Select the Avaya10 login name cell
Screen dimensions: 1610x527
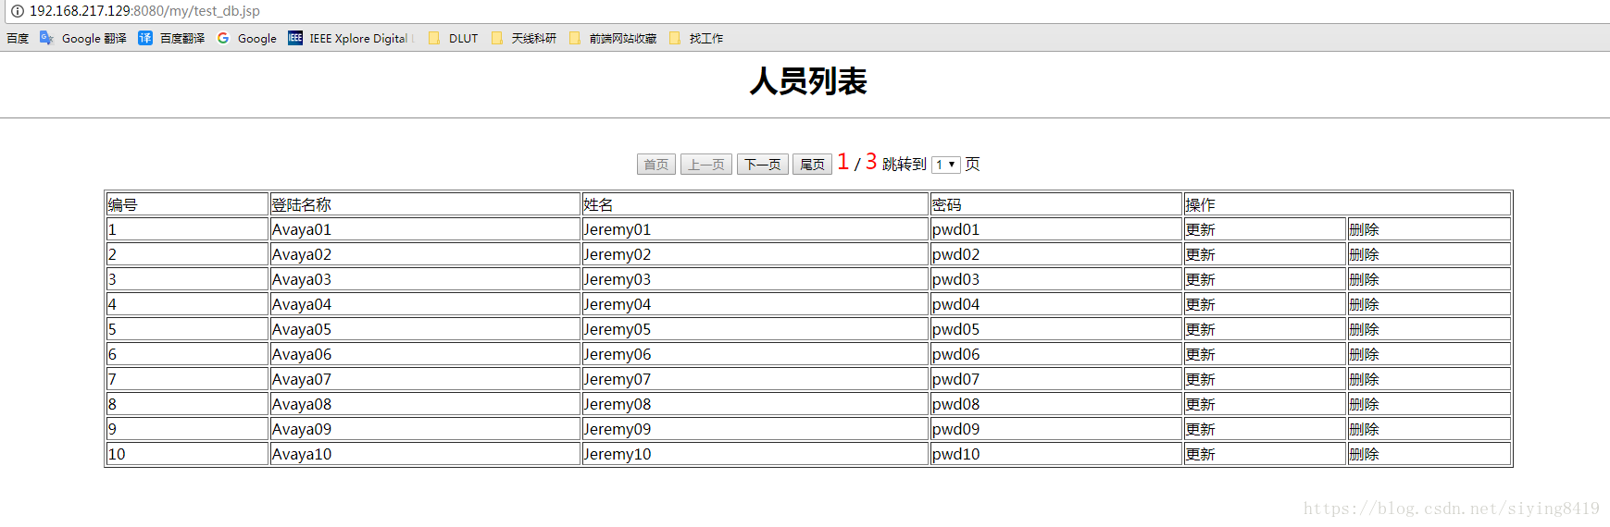point(425,454)
